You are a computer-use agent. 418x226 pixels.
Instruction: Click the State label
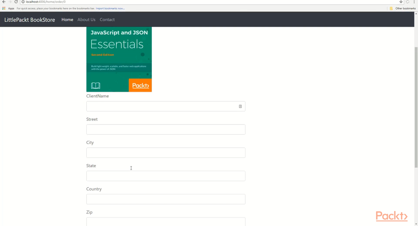pos(91,166)
